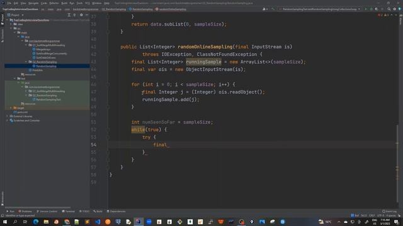Collapse the src folder

click(x=11, y=28)
